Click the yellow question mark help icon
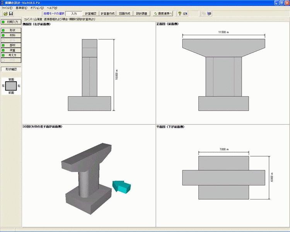The height and width of the screenshot is (232, 290). tap(179, 14)
